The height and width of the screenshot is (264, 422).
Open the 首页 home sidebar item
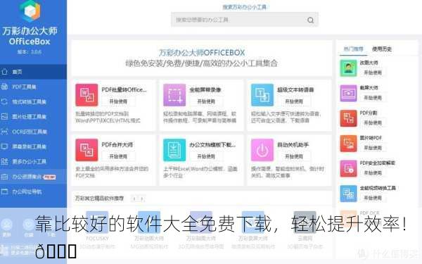[33, 72]
